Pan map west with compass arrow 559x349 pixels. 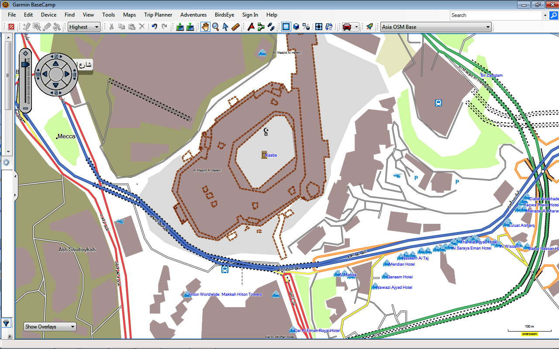click(45, 74)
